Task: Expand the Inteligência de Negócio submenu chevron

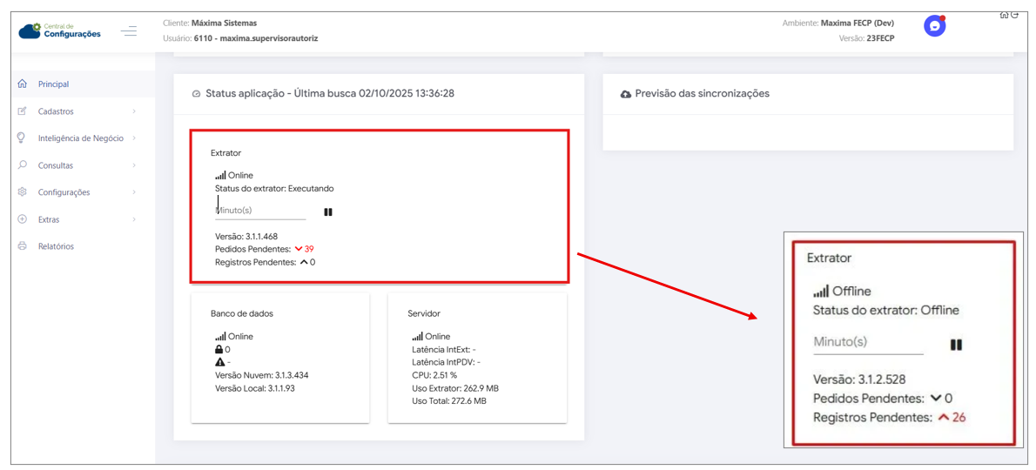Action: 134,138
